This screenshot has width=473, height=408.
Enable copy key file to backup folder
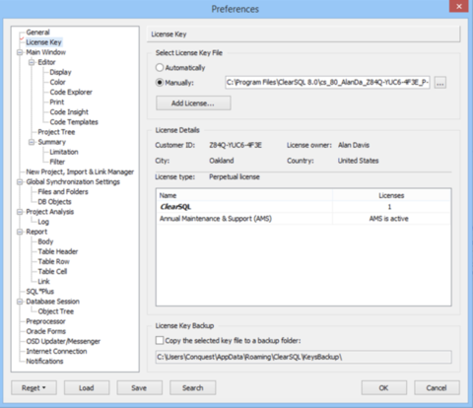[x=160, y=340]
